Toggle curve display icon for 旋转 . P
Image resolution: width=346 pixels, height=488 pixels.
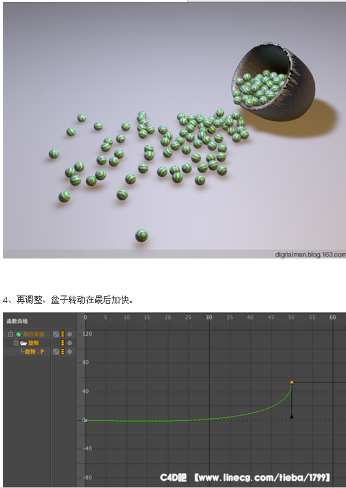(56, 351)
